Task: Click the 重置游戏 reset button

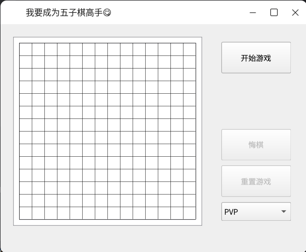Action: (x=256, y=181)
